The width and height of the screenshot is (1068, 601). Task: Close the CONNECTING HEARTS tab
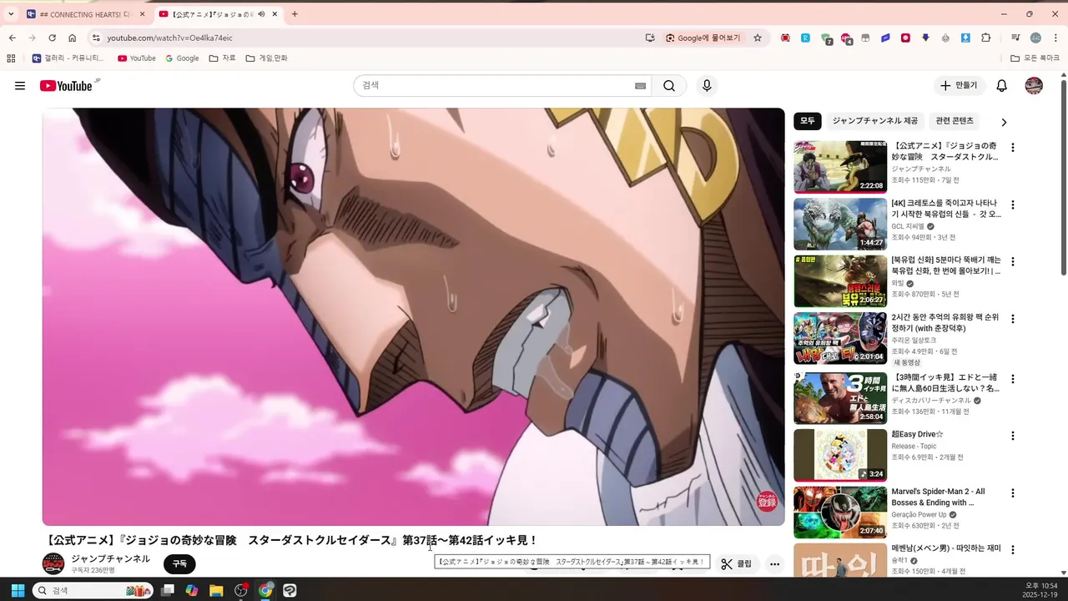(143, 14)
